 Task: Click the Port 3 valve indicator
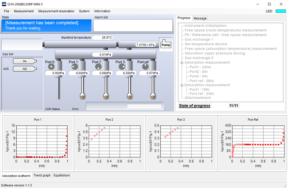(x=122, y=67)
